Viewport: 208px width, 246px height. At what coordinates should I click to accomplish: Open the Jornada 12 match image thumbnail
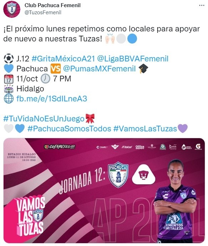pyautogui.click(x=104, y=190)
